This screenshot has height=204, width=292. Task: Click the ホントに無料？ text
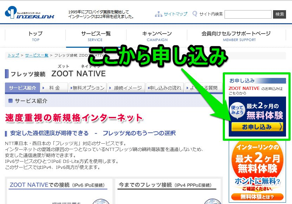click(257, 181)
